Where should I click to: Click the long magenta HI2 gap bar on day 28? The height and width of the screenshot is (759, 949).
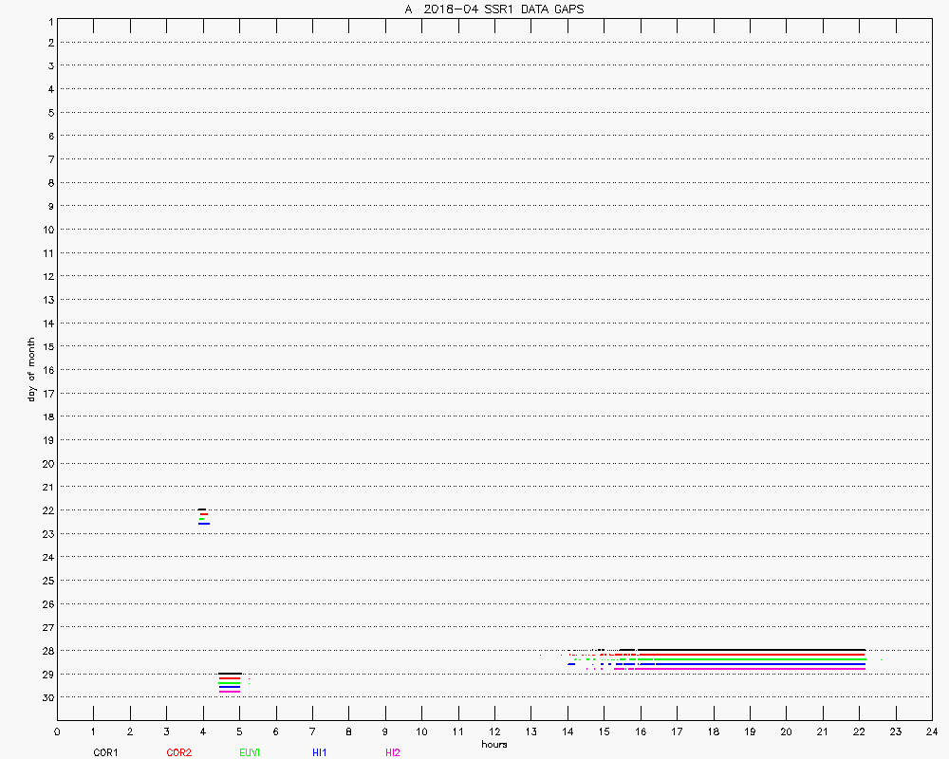[x=740, y=668]
